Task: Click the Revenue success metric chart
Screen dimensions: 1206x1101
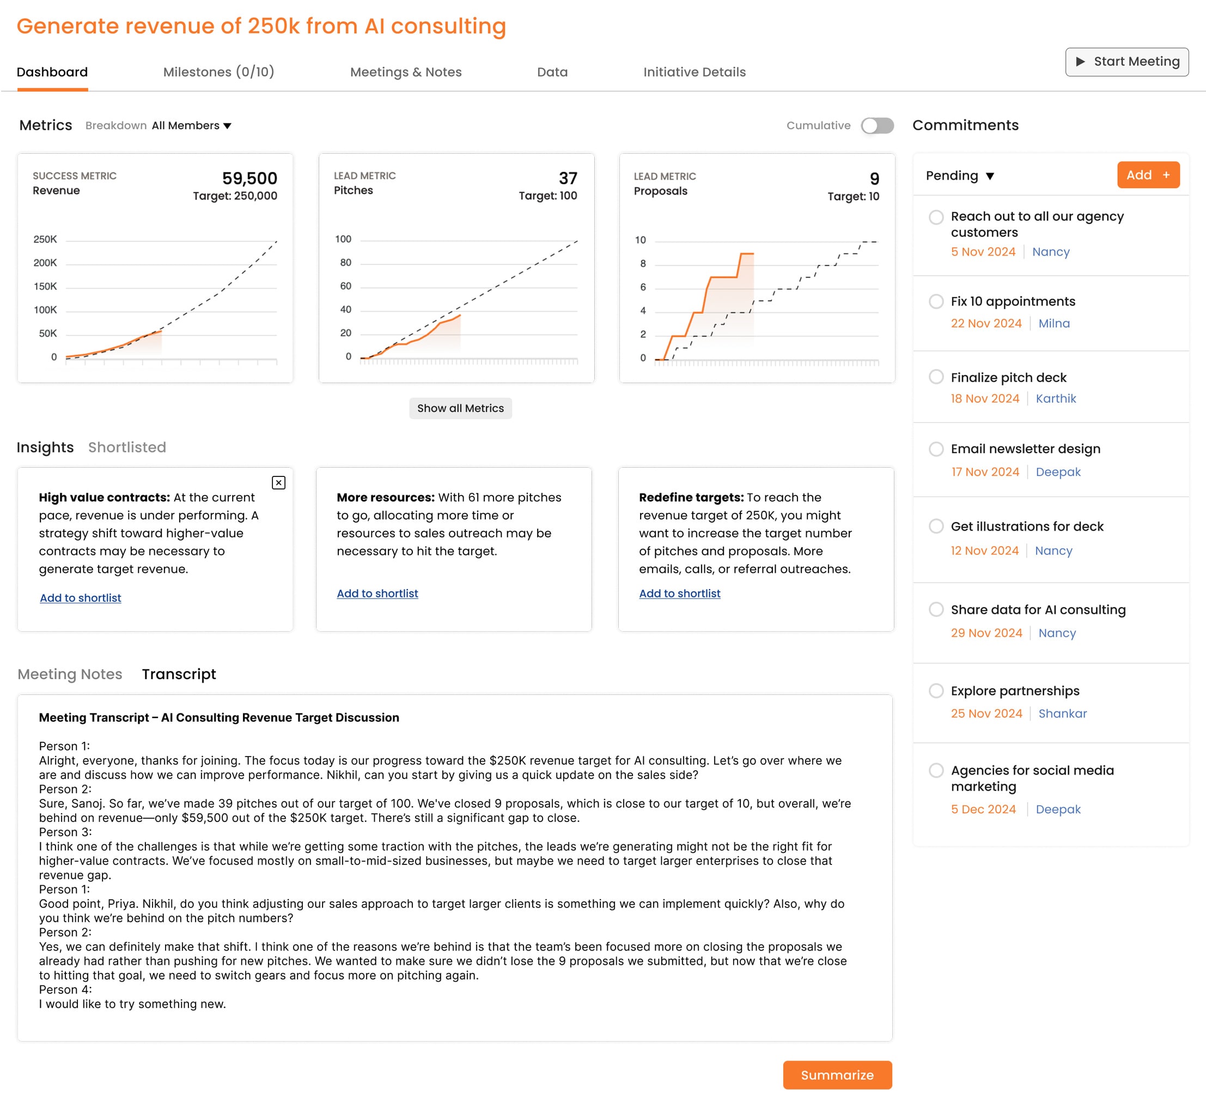Action: tap(155, 268)
